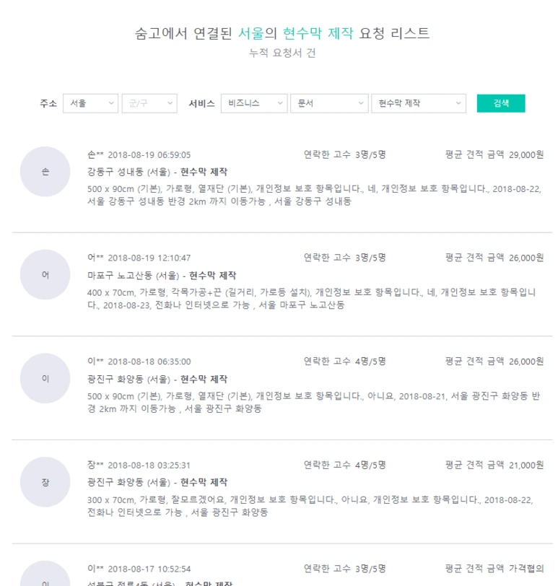This screenshot has height=586, width=558.
Task: Open the 군/구 district dropdown
Action: 149,104
